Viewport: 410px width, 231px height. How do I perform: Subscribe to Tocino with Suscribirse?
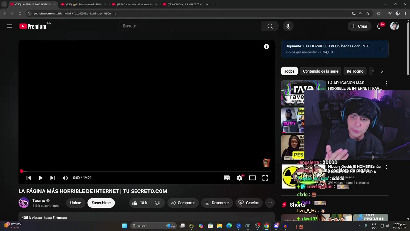pos(101,203)
